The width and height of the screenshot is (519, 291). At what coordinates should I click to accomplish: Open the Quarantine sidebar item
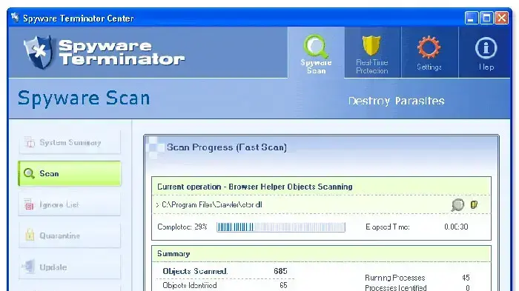[x=70, y=235]
